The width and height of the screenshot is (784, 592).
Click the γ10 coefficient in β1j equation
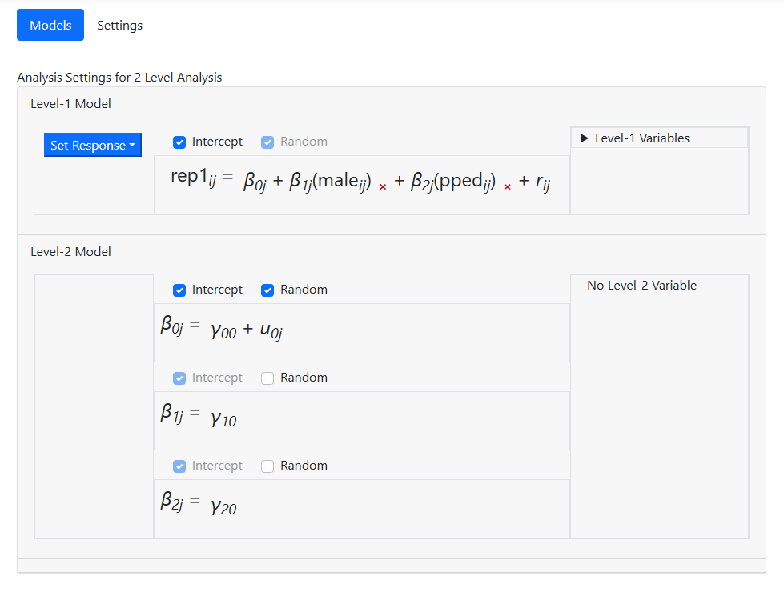223,417
